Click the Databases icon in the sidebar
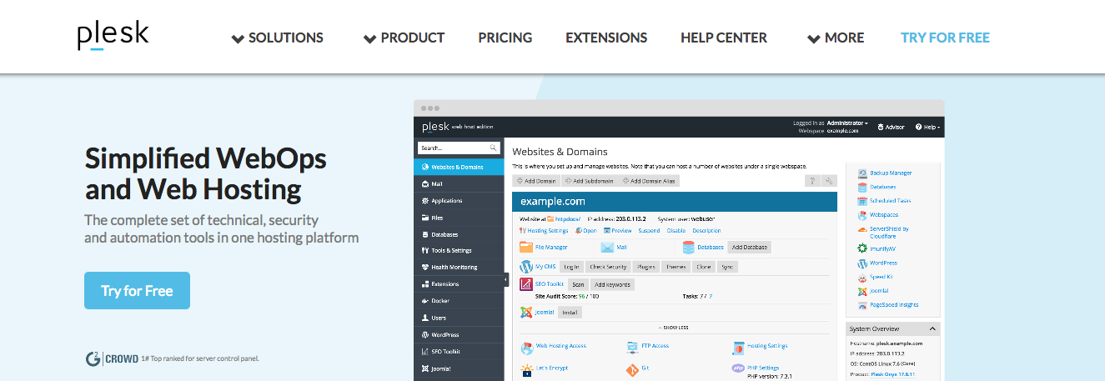This screenshot has width=1105, height=381. tap(425, 234)
